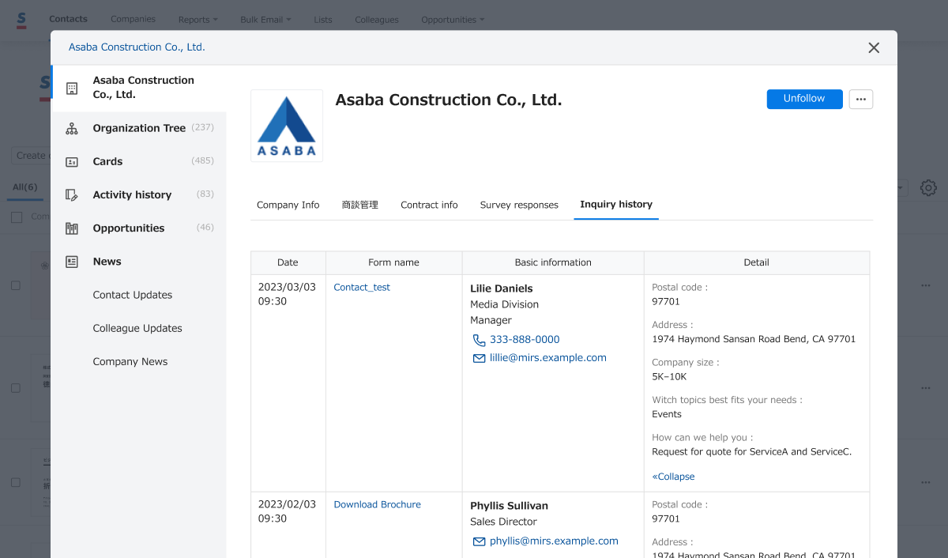Open the Survey responses tab

pos(519,205)
